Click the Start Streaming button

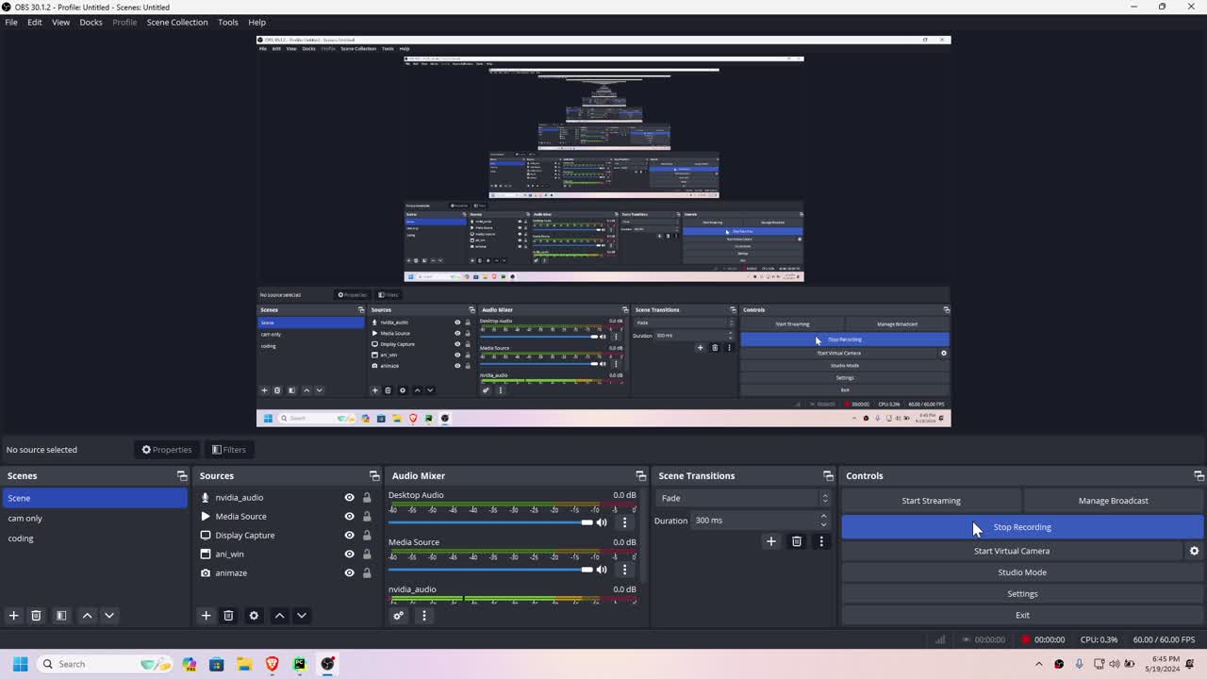click(931, 500)
